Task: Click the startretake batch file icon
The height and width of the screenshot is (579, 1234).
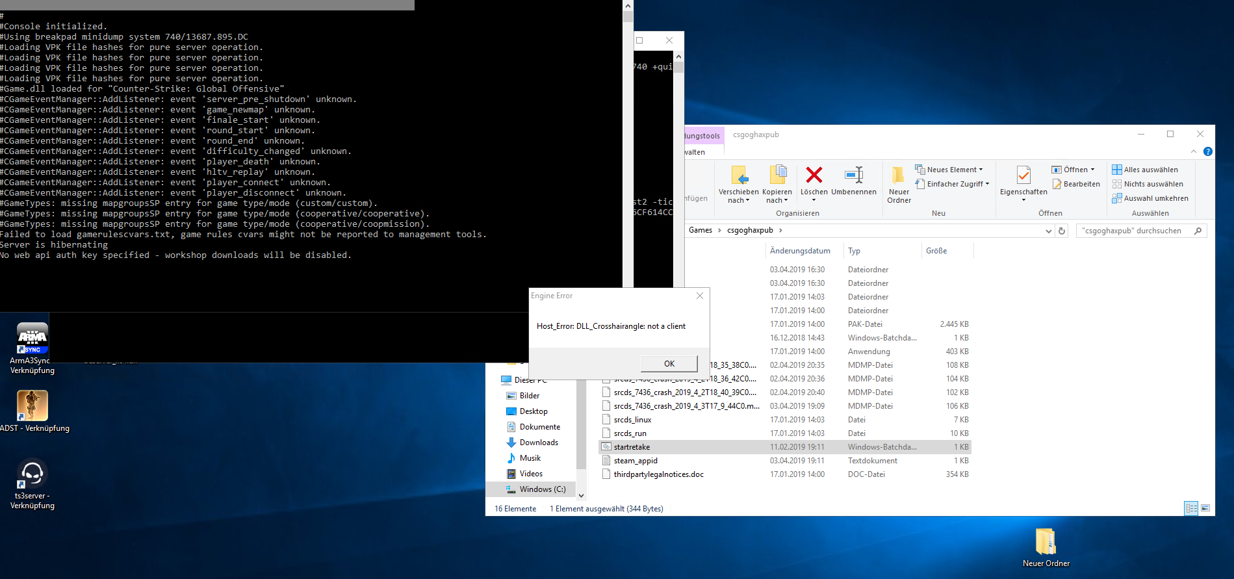Action: click(x=606, y=447)
